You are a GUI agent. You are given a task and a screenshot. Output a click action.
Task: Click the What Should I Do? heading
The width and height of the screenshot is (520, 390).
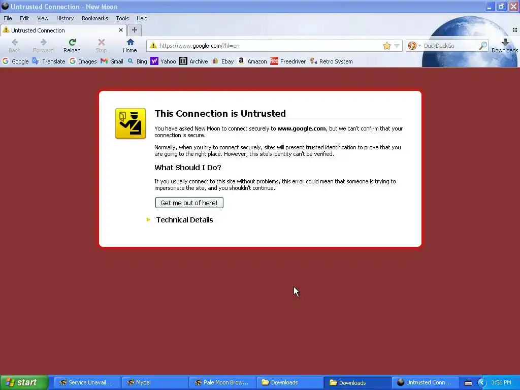click(188, 168)
